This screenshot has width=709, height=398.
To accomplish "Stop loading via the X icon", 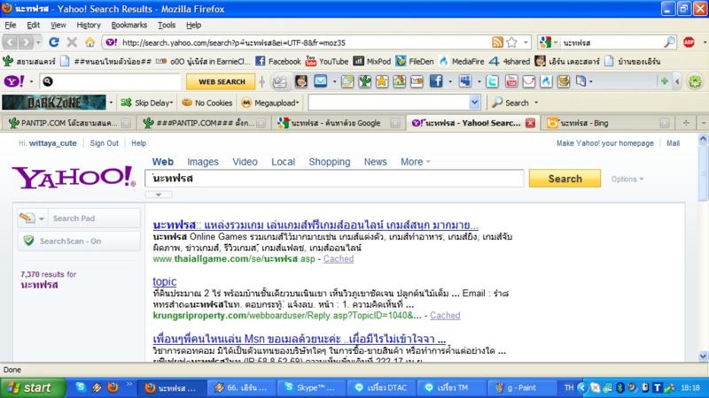I will (x=72, y=42).
